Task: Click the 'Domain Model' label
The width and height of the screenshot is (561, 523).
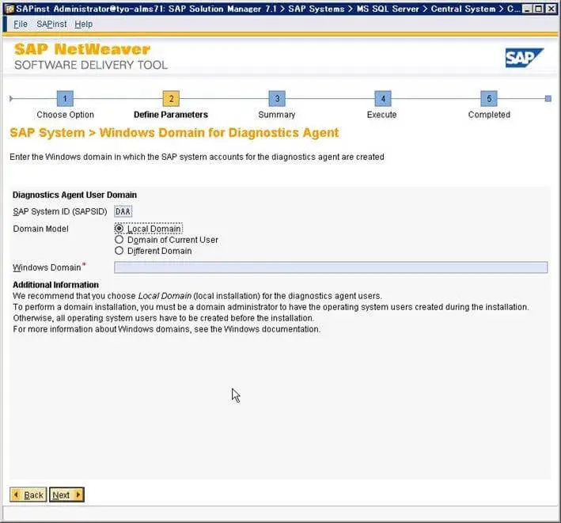Action: [x=41, y=229]
